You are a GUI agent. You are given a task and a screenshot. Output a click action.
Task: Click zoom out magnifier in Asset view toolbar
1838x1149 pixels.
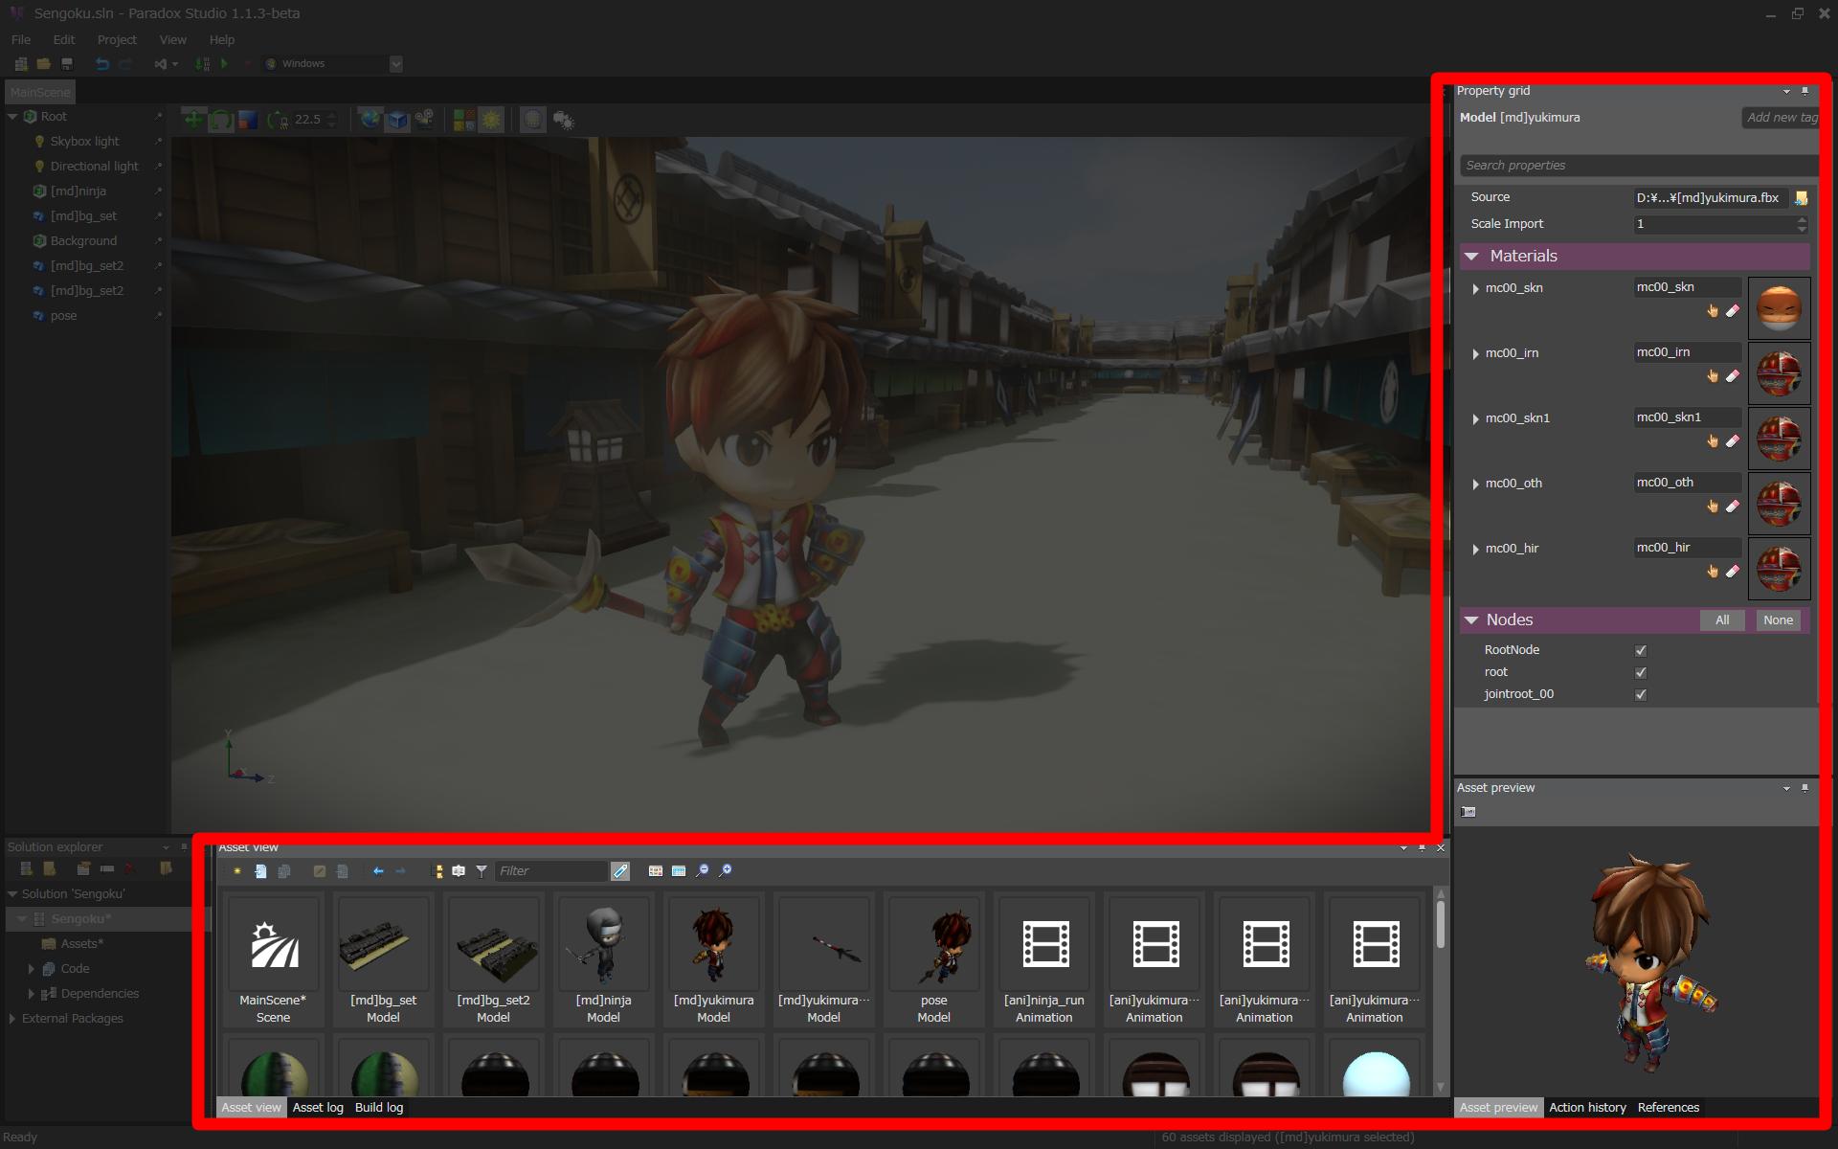click(x=703, y=870)
